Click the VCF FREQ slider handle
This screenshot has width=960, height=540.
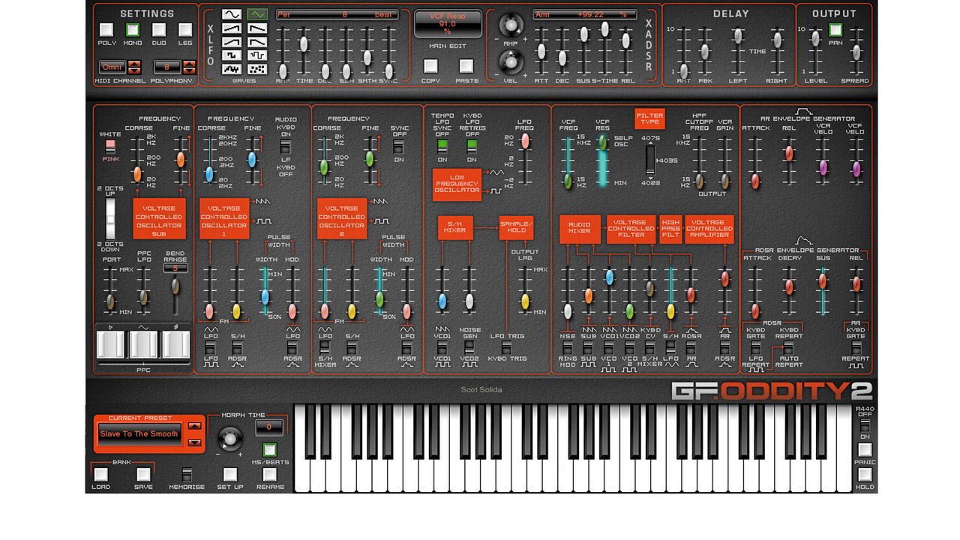click(x=568, y=181)
